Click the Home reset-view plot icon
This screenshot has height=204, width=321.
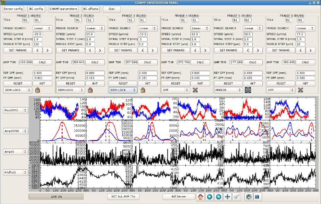click(x=200, y=197)
